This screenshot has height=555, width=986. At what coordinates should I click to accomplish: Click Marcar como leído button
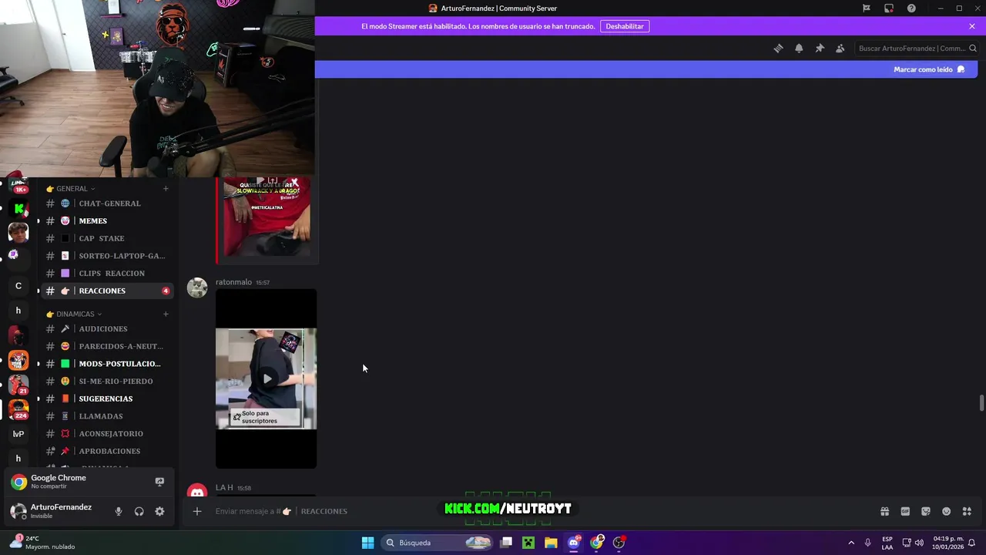(929, 69)
